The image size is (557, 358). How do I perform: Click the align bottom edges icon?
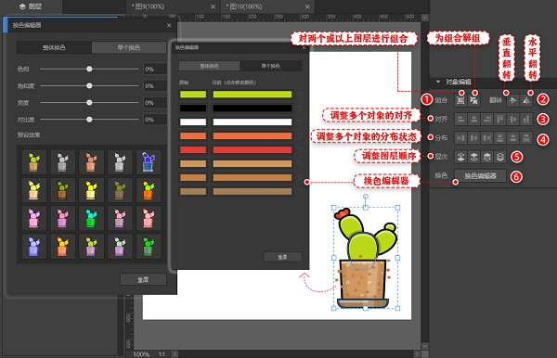pos(526,120)
